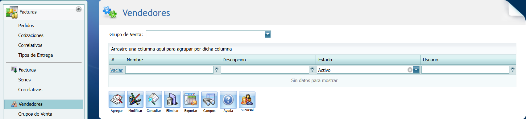Screen dimensions: 526x119
Task: Click the 'Sin datos para mostrar' text
Action: click(x=314, y=80)
